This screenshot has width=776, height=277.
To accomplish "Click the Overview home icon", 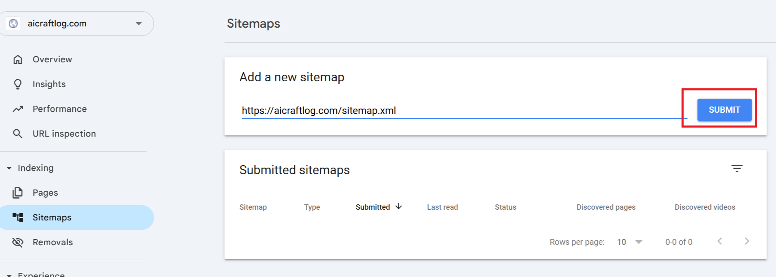I will 18,59.
